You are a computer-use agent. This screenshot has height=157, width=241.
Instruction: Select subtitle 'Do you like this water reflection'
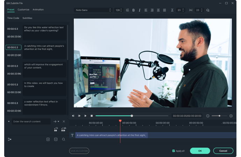coord(44,33)
